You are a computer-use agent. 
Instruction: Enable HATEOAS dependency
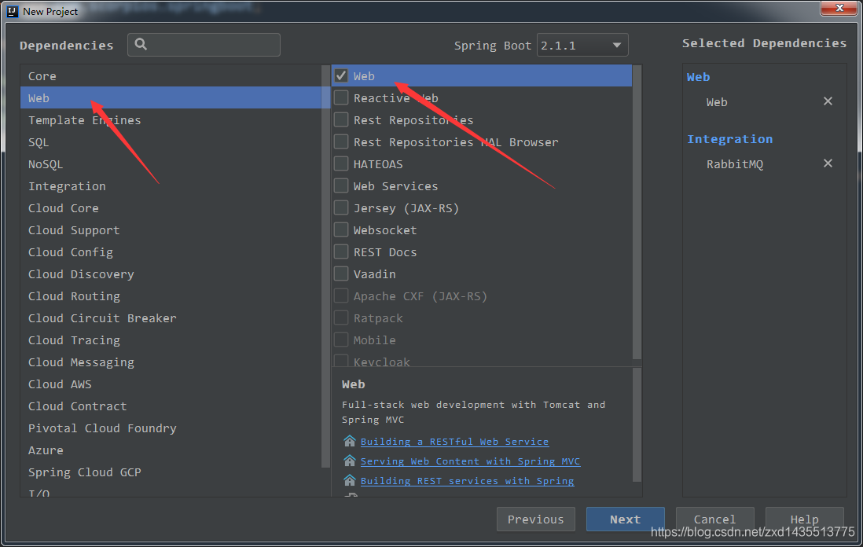[341, 164]
